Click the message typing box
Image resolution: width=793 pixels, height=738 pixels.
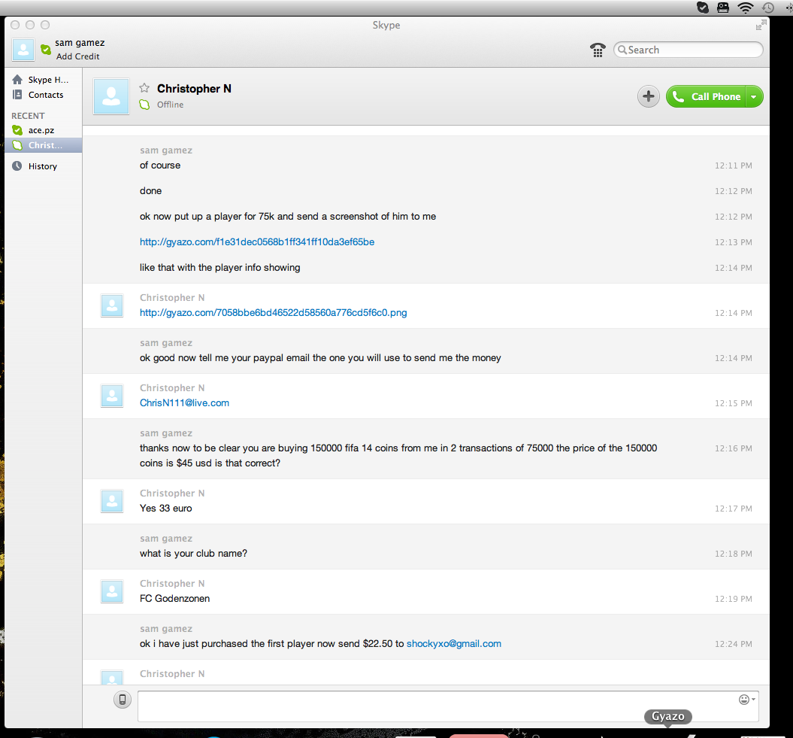coord(436,706)
